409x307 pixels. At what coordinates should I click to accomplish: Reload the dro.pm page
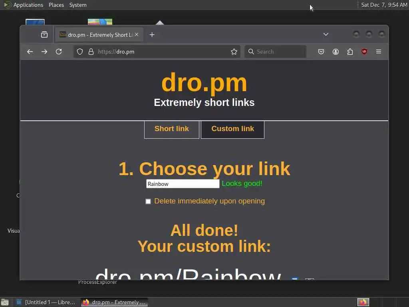coord(59,52)
